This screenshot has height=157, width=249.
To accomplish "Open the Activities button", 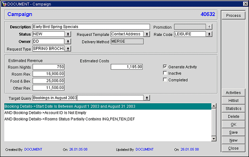I will tap(233, 93).
